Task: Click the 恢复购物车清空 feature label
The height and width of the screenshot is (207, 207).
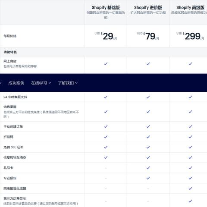Action: (x=15, y=157)
